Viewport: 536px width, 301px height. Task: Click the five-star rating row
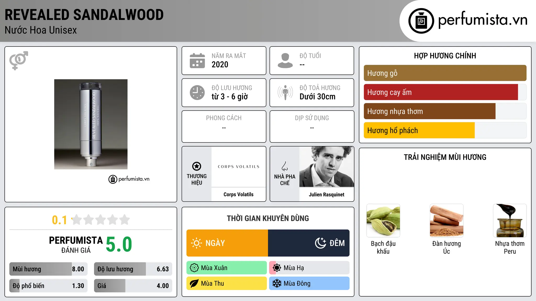click(101, 220)
